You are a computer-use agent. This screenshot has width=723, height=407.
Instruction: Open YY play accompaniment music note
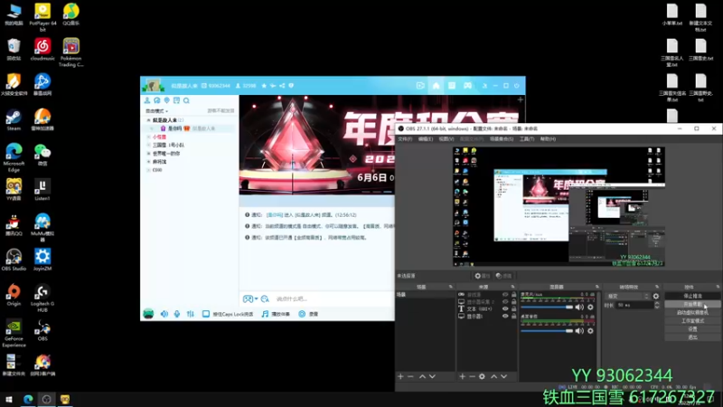pos(265,314)
